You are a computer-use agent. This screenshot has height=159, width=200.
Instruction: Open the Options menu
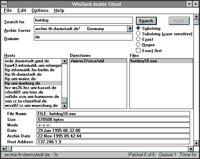pyautogui.click(x=40, y=10)
